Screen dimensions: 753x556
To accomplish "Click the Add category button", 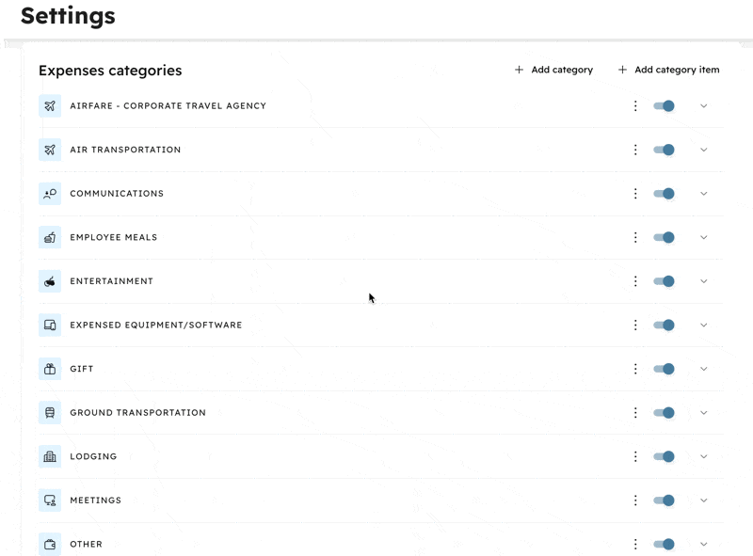I will [553, 70].
